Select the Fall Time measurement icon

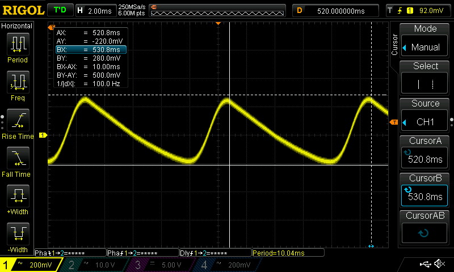(18, 158)
